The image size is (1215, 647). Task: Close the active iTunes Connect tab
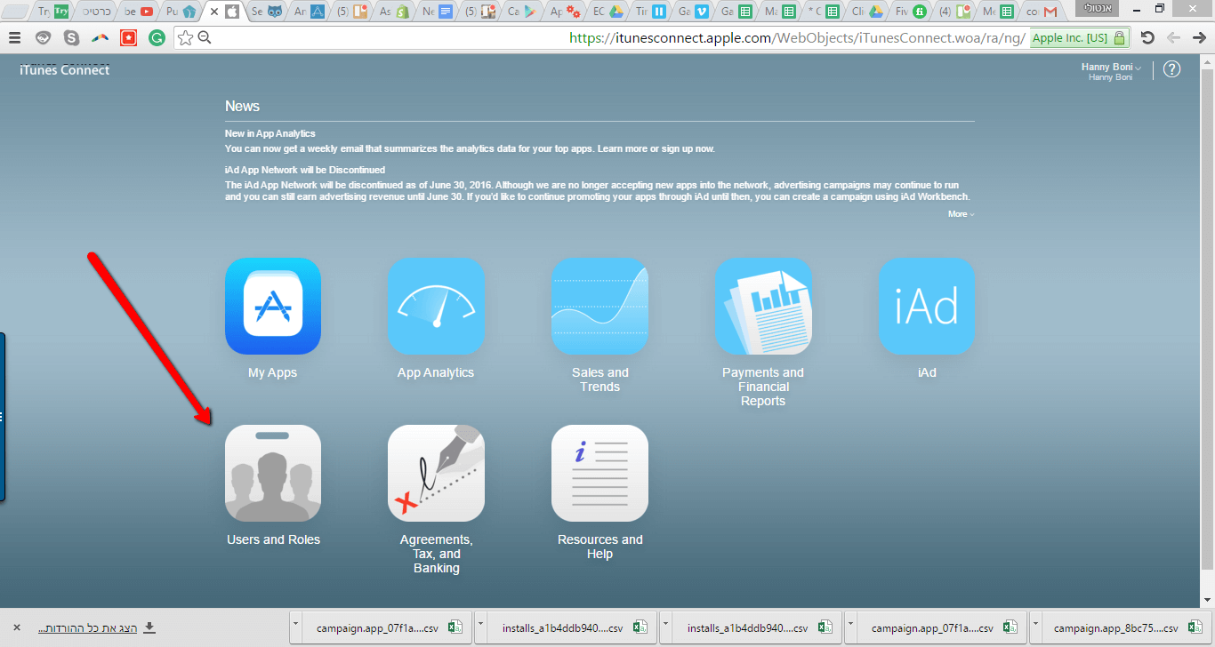(214, 12)
